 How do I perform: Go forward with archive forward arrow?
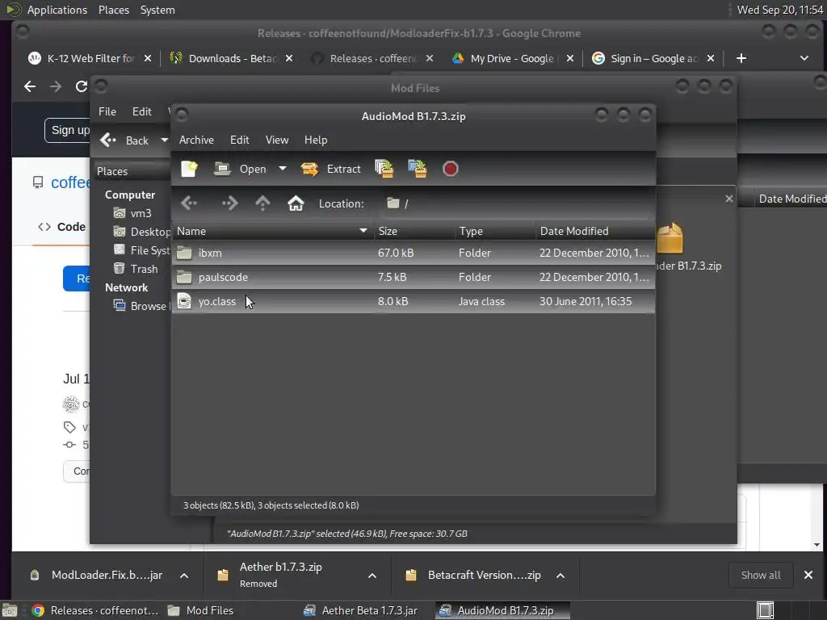point(229,203)
